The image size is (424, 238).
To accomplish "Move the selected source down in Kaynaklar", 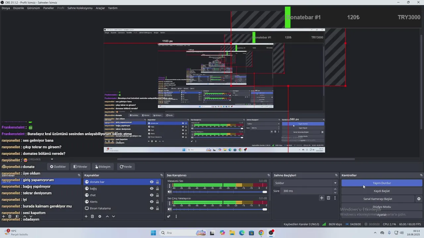I will 113,217.
